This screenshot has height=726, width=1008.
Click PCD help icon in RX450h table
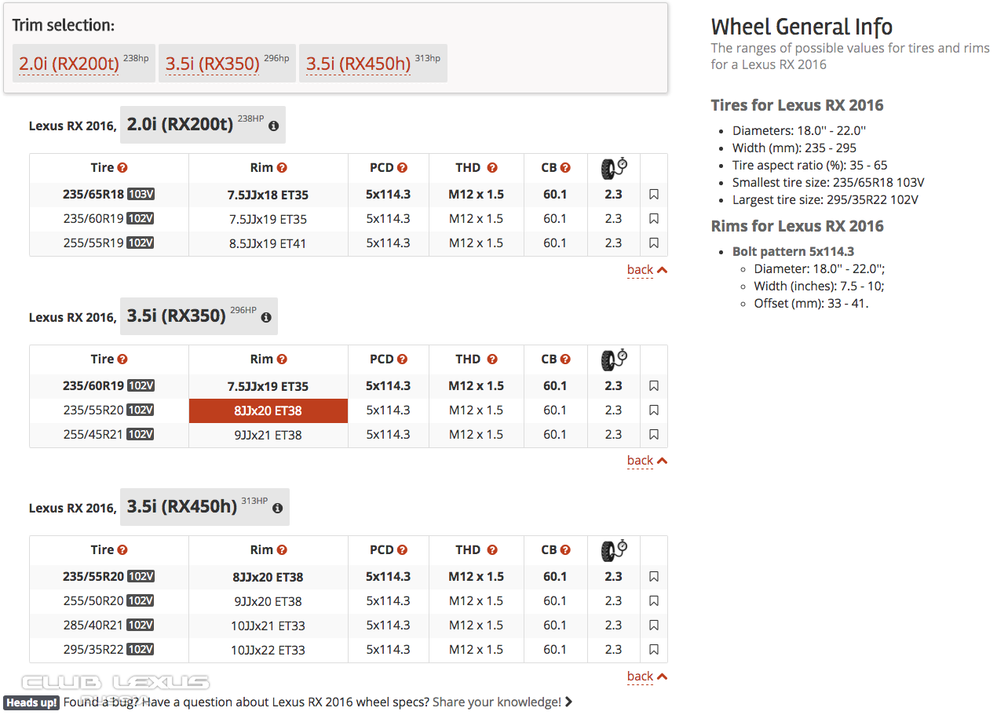click(x=402, y=550)
